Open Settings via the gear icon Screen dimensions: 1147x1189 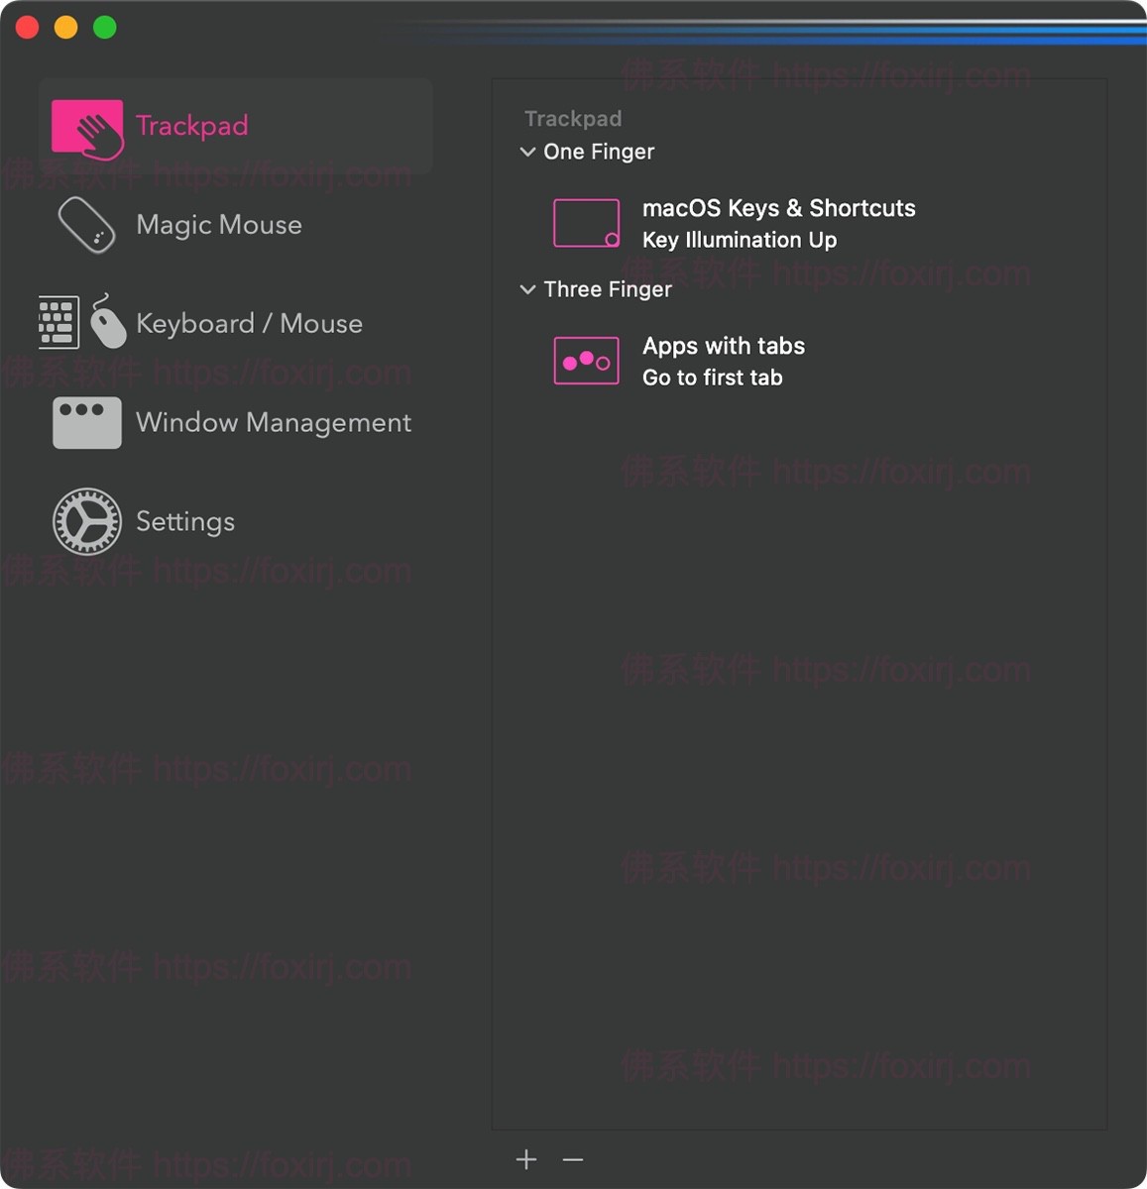(87, 521)
